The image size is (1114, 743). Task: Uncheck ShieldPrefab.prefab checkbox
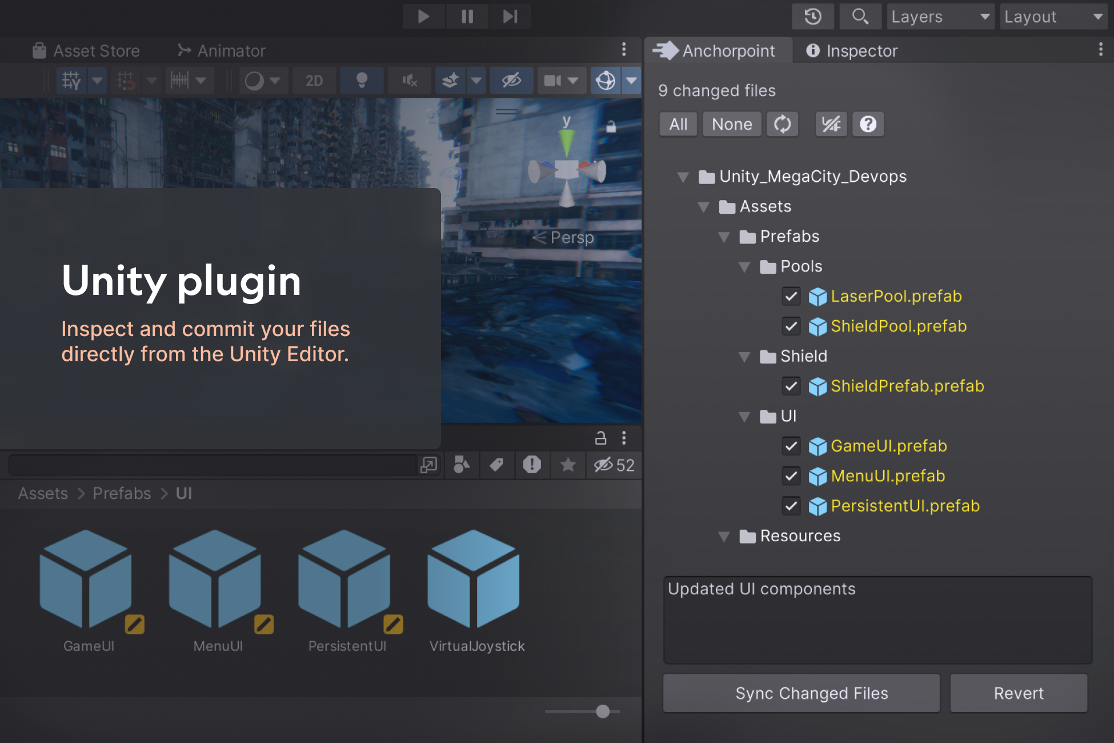791,386
